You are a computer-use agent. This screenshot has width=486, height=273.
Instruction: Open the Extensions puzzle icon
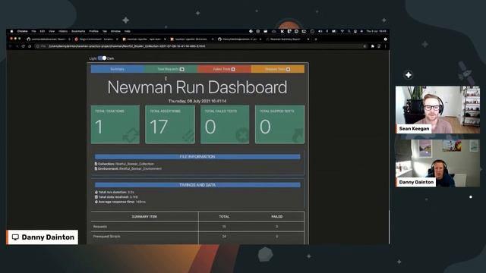click(373, 46)
